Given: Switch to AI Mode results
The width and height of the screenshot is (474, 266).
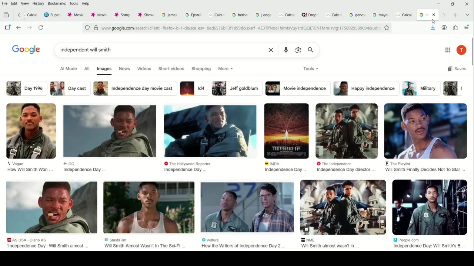Looking at the screenshot, I should [69, 69].
